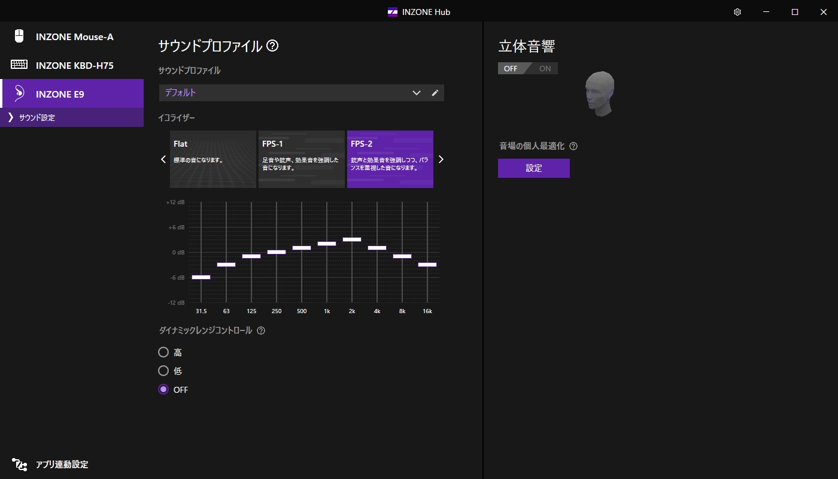Select INZONE Mouse-A device
The width and height of the screenshot is (838, 479).
pos(72,37)
